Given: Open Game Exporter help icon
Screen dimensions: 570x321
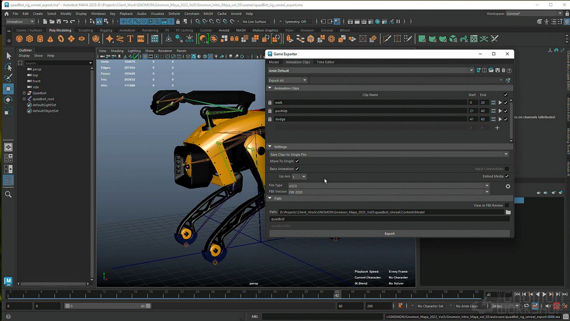Looking at the screenshot, I should point(509,70).
